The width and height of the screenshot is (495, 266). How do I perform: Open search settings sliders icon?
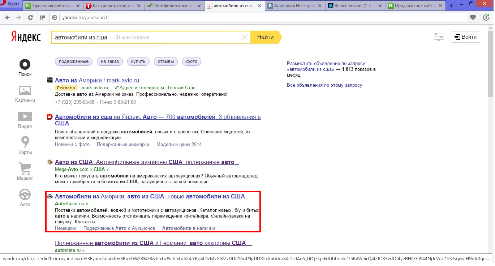439,37
